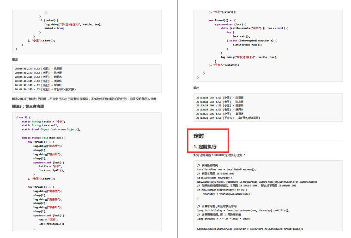
Task: Click the line "if (!maked) {"
Action: click(48, 20)
